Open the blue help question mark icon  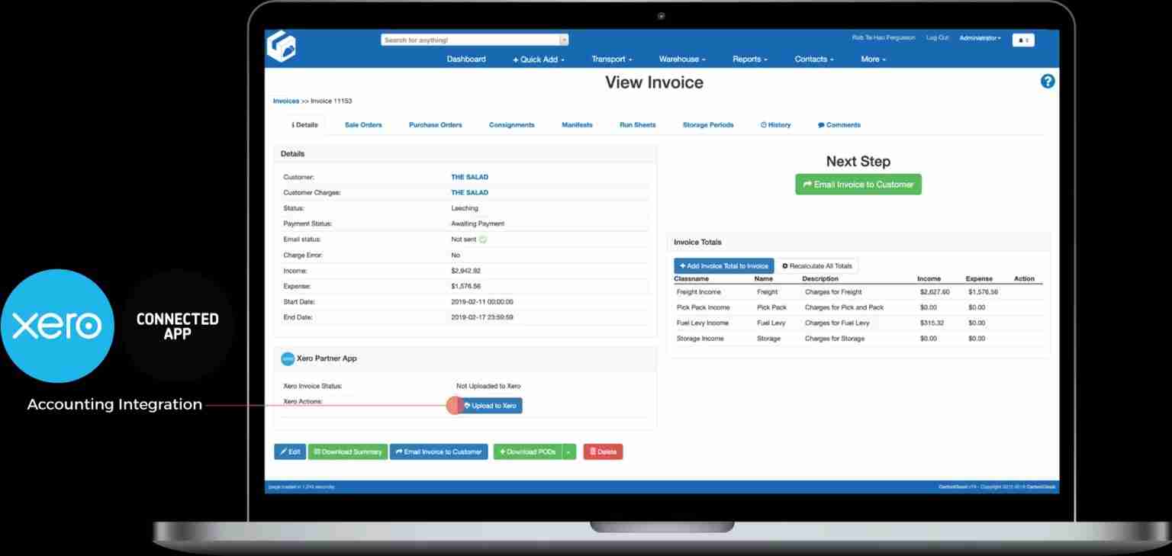1048,82
